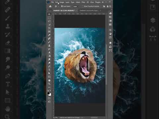
Task: Click the background color white swatch
Action: click(x=50, y=95)
